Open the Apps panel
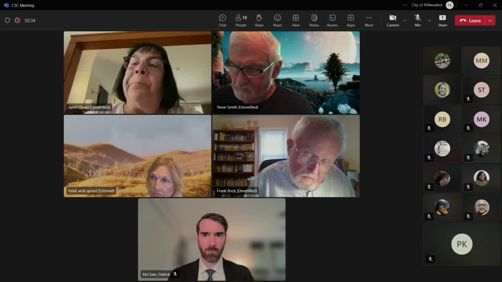Image resolution: width=502 pixels, height=282 pixels. point(351,20)
